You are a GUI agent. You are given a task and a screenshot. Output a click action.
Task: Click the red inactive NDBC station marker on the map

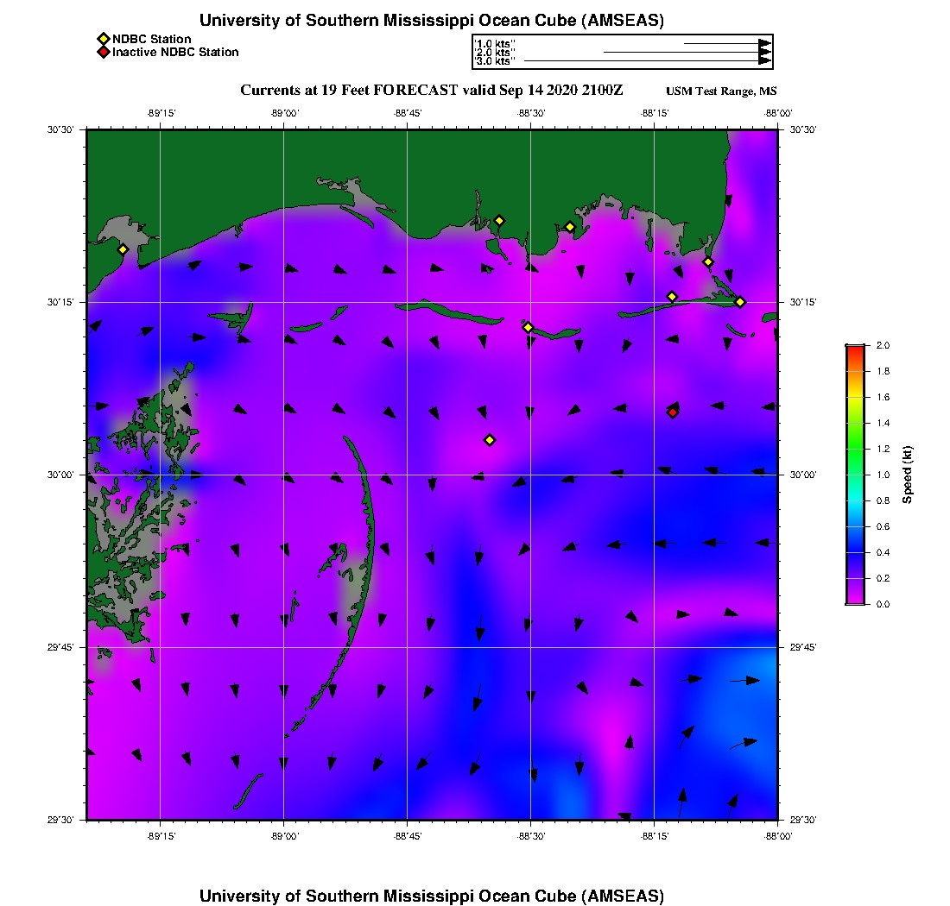pos(673,412)
